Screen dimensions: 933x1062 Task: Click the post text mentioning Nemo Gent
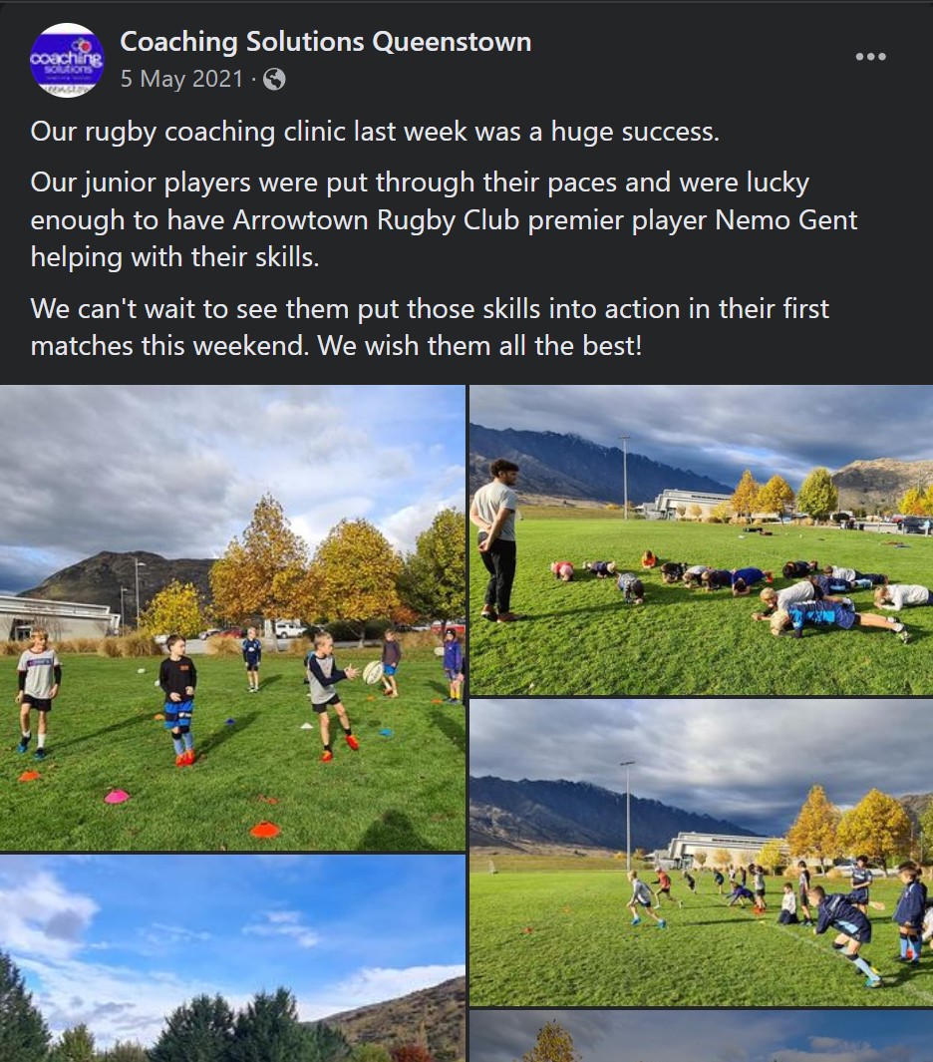[444, 220]
